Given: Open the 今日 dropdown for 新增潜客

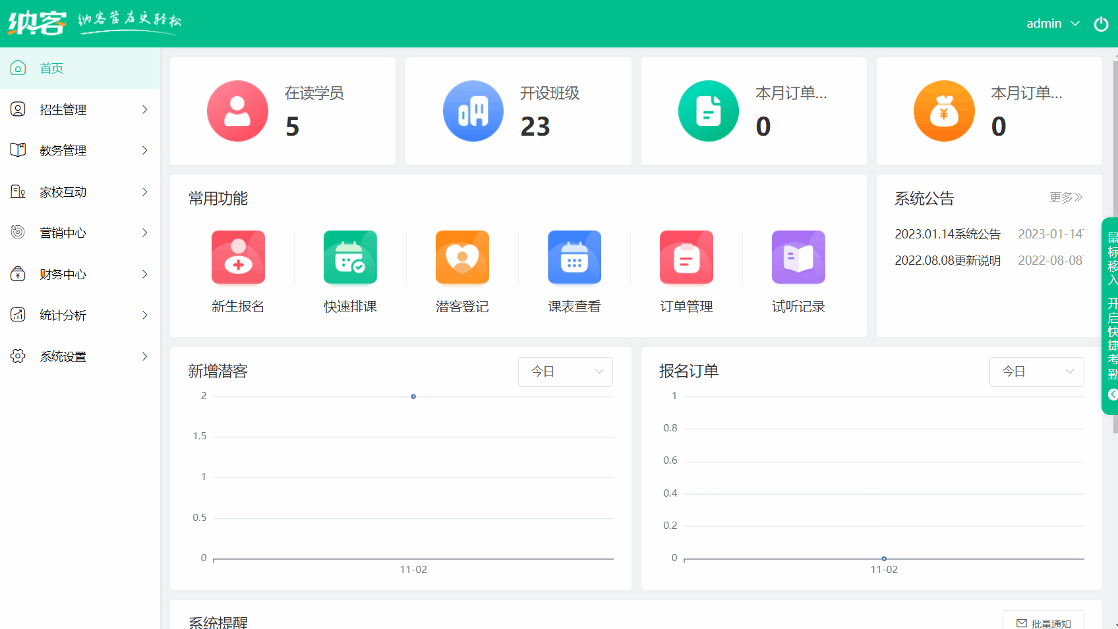Looking at the screenshot, I should coord(565,371).
